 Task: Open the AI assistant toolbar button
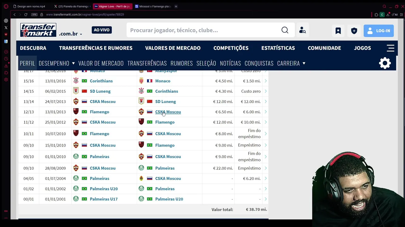click(x=395, y=15)
